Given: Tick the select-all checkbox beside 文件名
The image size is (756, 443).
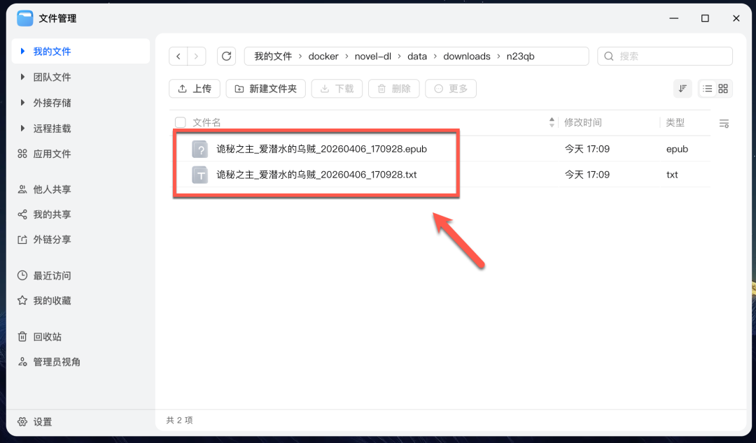Looking at the screenshot, I should coord(181,123).
